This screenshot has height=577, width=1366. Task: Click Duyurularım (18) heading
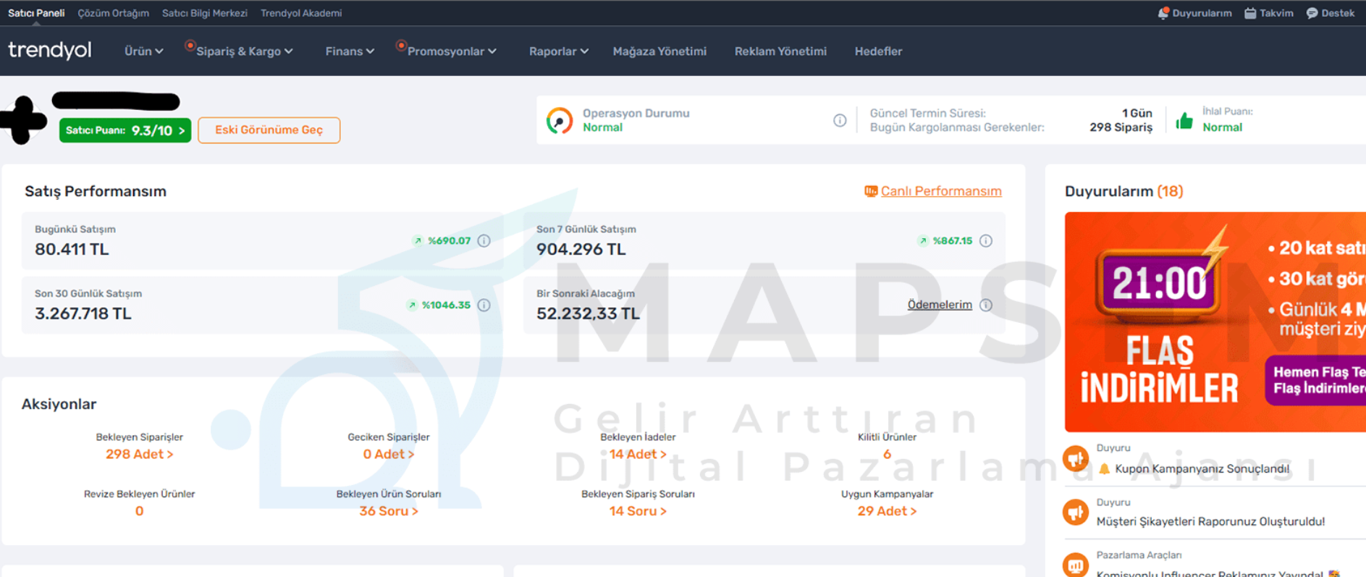click(x=1123, y=191)
